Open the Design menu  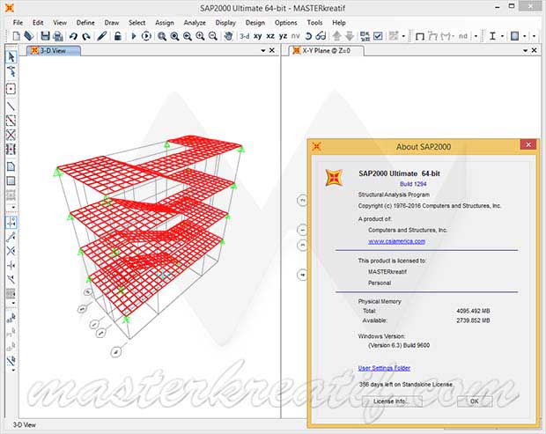point(255,23)
